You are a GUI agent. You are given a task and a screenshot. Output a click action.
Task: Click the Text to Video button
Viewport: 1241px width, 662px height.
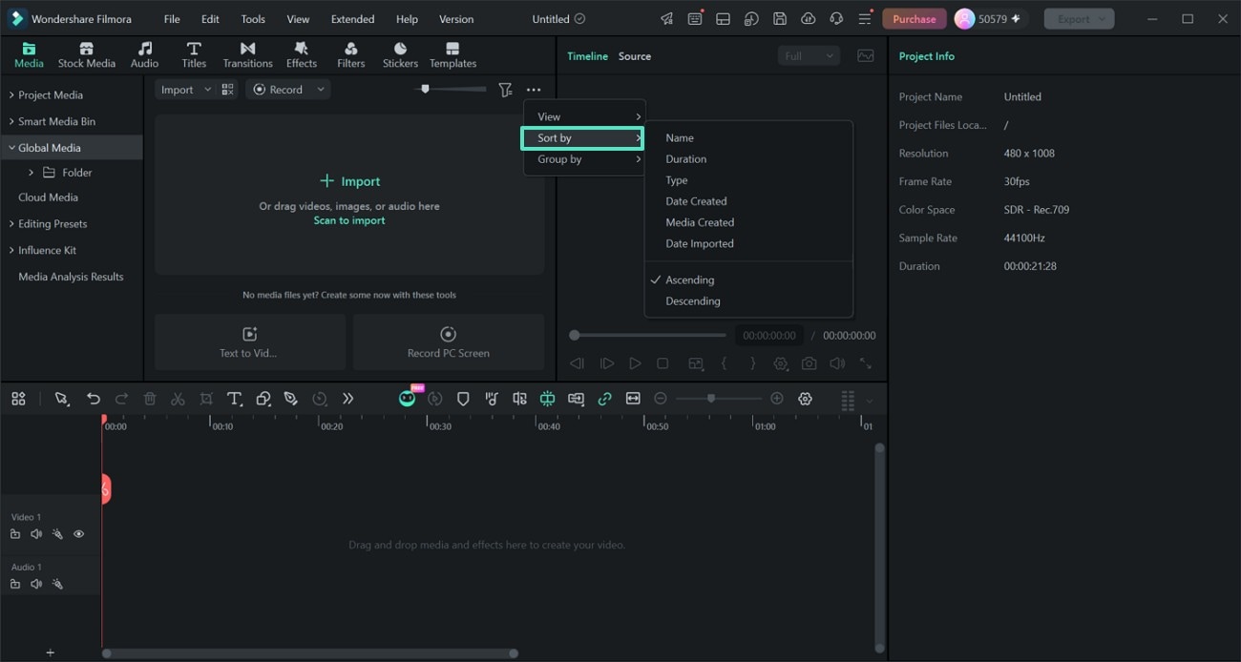250,341
